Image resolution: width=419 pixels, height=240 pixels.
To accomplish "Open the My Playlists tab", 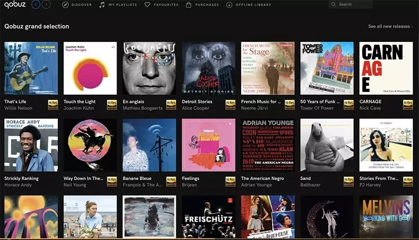I will coord(122,5).
